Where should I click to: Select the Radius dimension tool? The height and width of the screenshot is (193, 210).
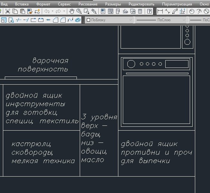point(192,11)
